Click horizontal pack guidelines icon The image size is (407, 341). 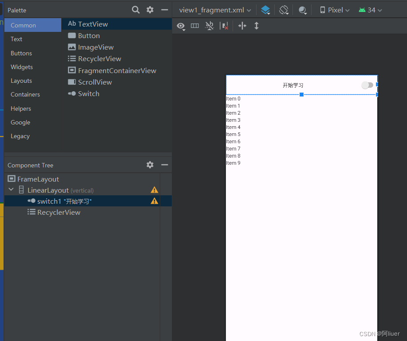[x=242, y=26]
